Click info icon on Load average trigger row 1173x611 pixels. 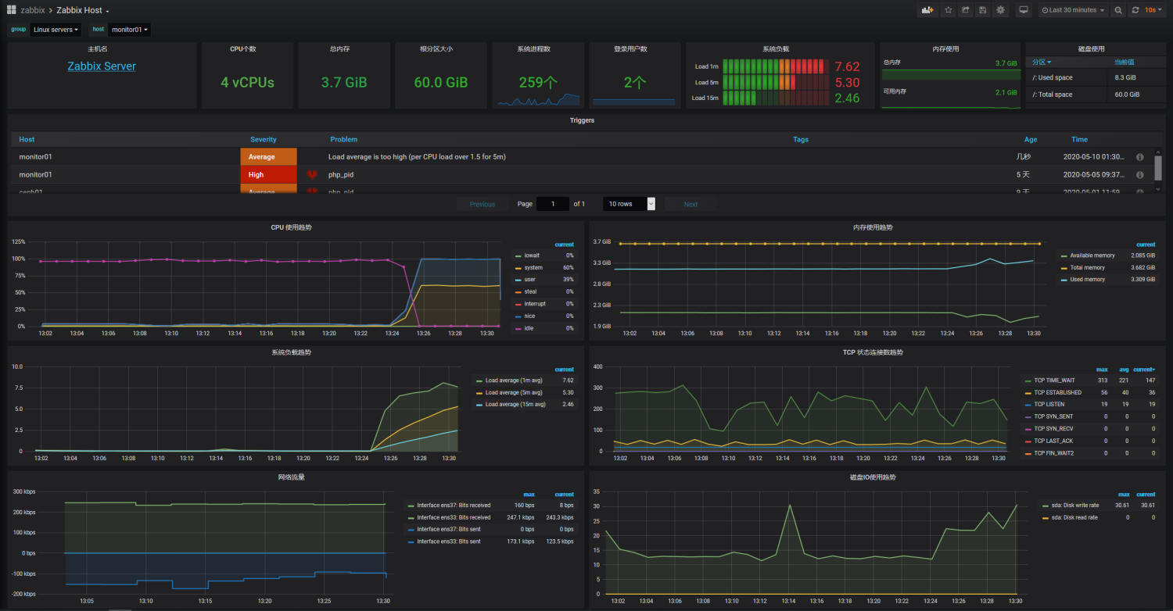point(1140,157)
